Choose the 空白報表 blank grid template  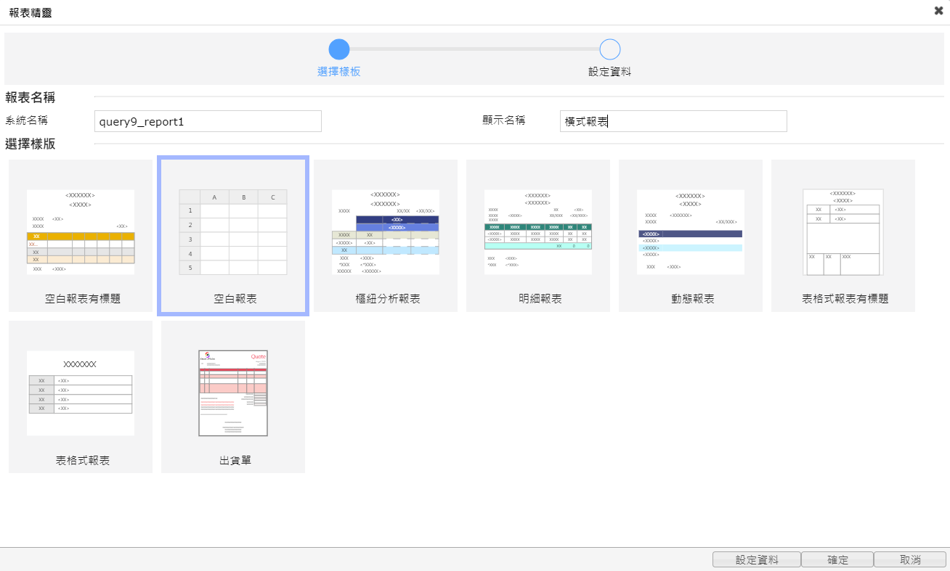point(233,232)
